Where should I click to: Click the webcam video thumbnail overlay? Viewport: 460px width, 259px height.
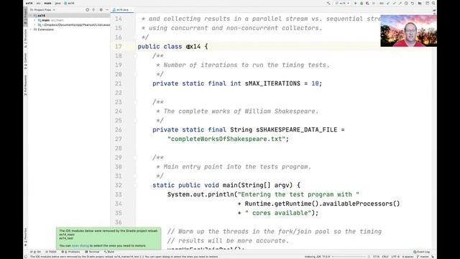[408, 31]
